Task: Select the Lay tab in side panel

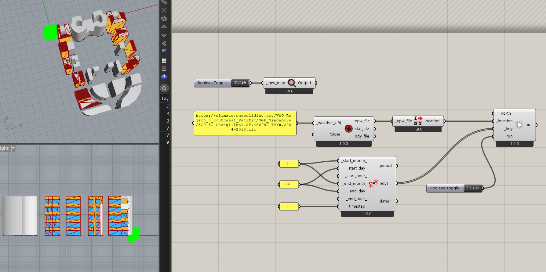Action: click(165, 98)
